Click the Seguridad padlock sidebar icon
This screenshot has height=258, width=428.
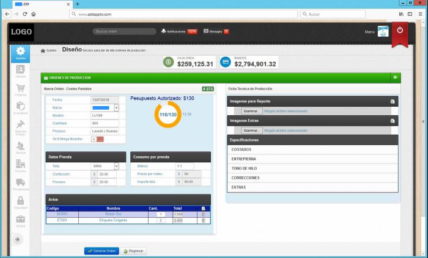(20, 201)
